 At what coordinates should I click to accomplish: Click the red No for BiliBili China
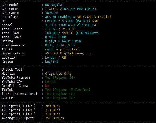click(47, 86)
